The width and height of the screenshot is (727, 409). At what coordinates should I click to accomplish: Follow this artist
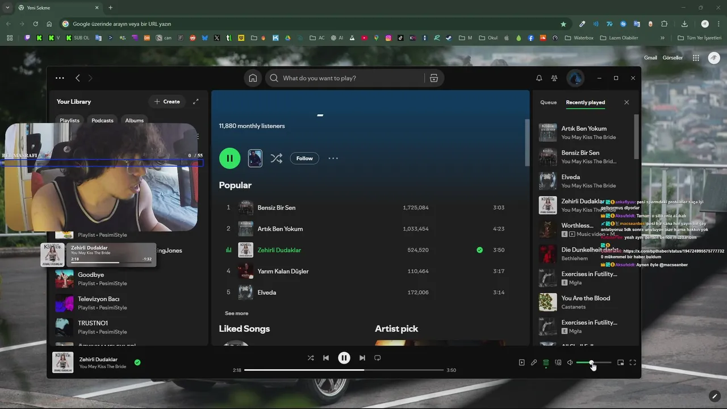pos(304,158)
